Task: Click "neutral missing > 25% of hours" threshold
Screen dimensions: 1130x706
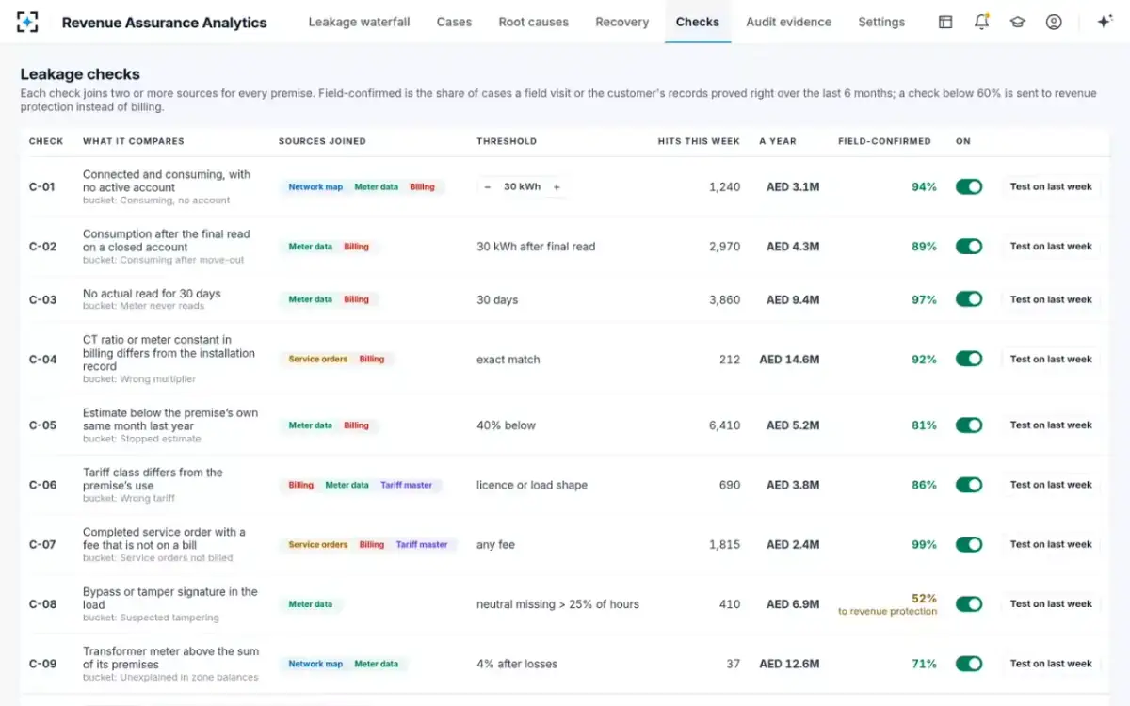Action: (557, 604)
